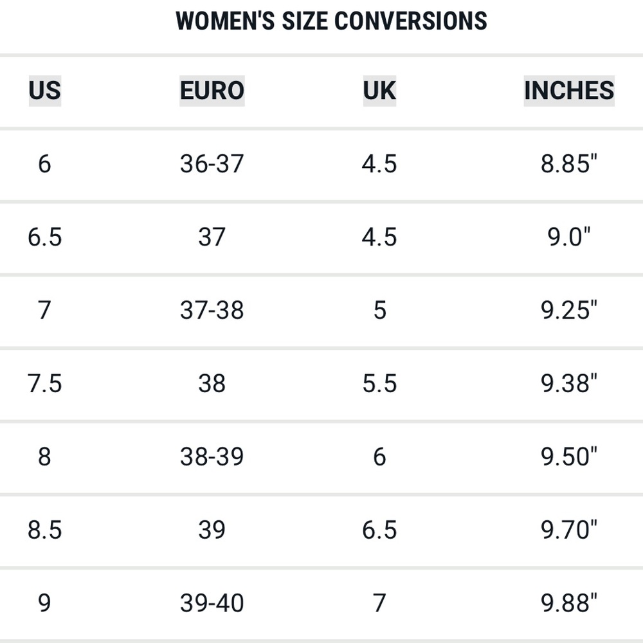Select the 37-38 Euro size cell
The height and width of the screenshot is (643, 643).
click(x=212, y=310)
